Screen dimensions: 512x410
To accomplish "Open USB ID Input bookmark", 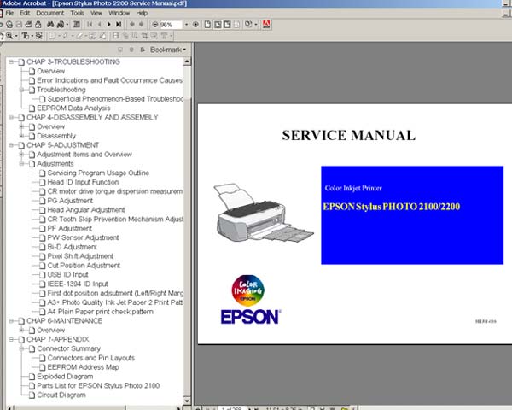I will click(x=68, y=275).
